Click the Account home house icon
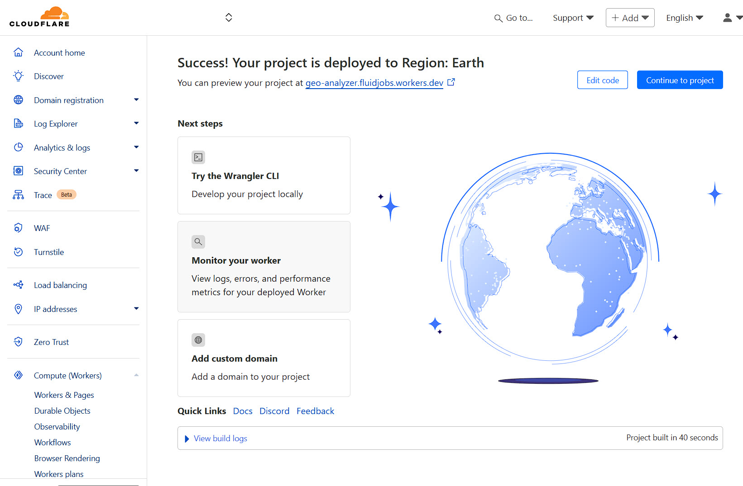The width and height of the screenshot is (743, 486). click(18, 52)
